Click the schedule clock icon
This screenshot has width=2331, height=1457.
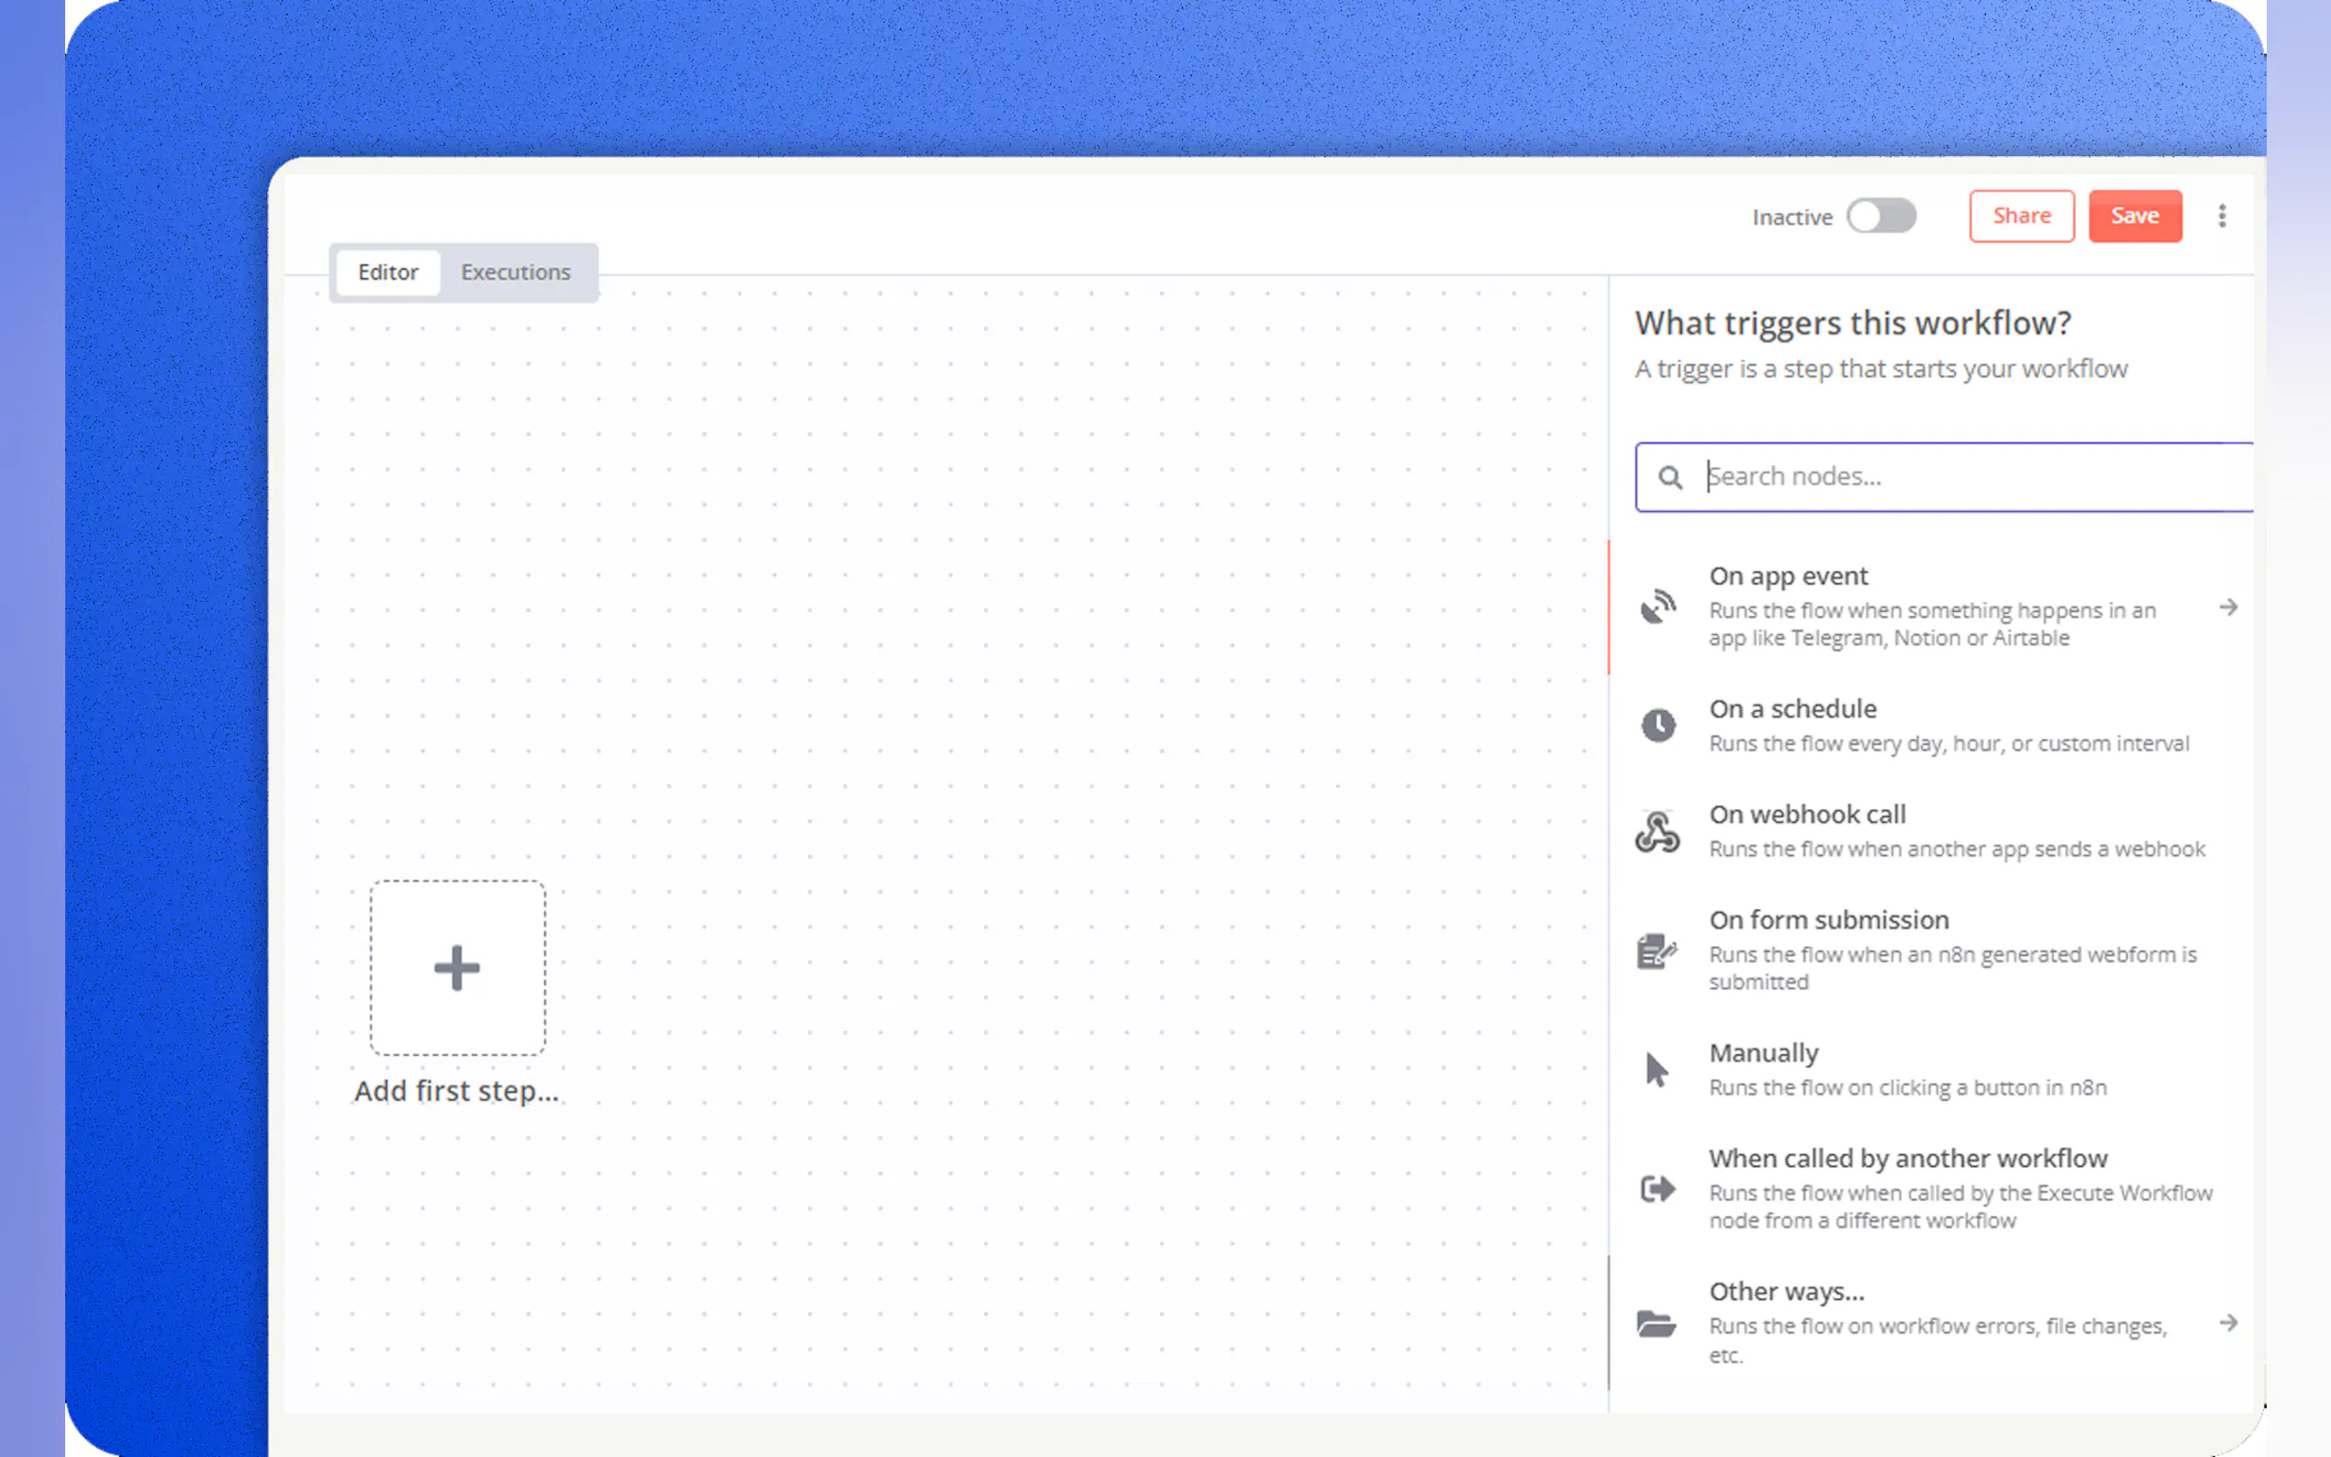[x=1657, y=725]
